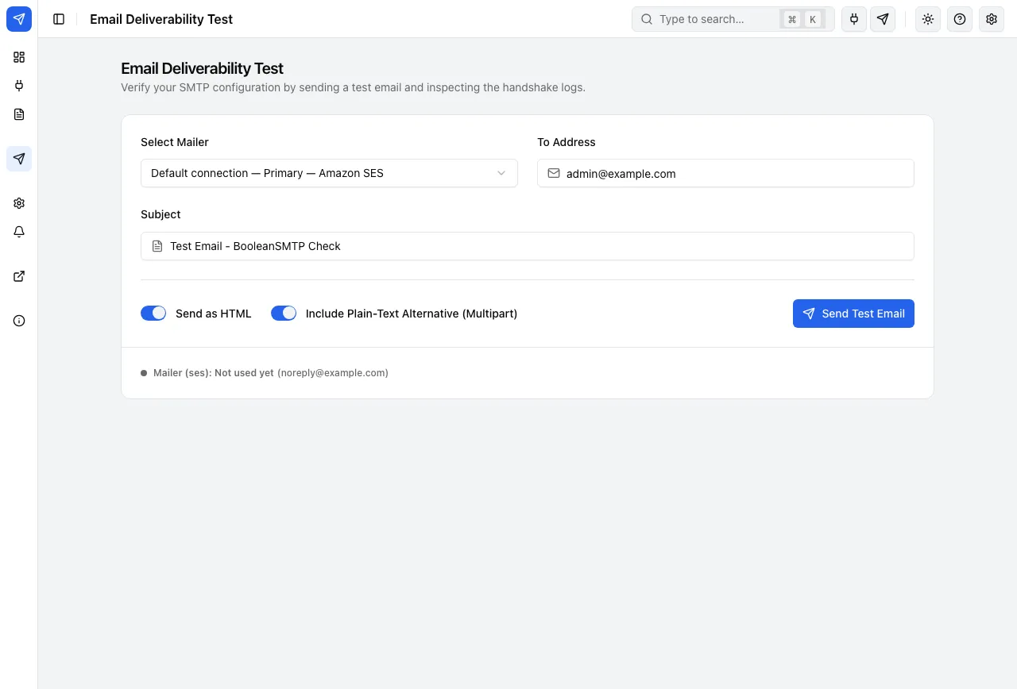Viewport: 1017px width, 689px height.
Task: Select the send test email sidebar icon
Action: pos(19,159)
